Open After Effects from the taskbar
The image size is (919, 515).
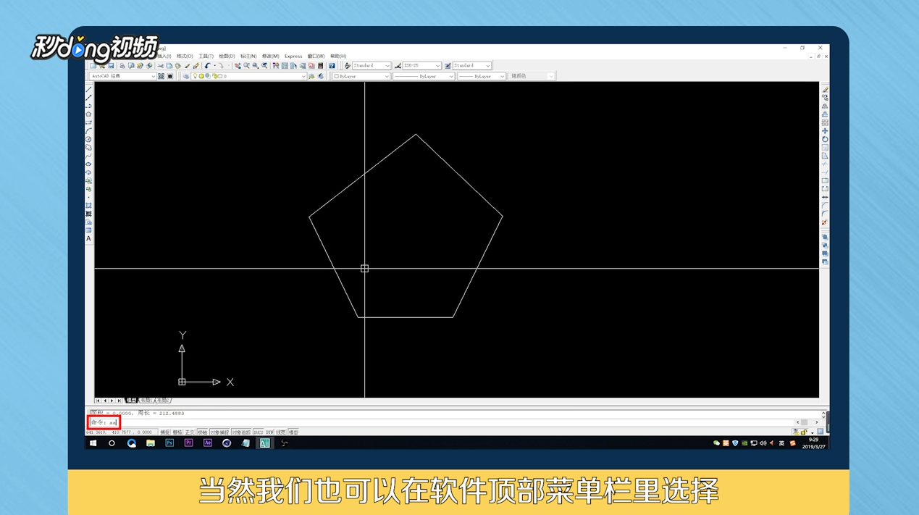pos(207,443)
